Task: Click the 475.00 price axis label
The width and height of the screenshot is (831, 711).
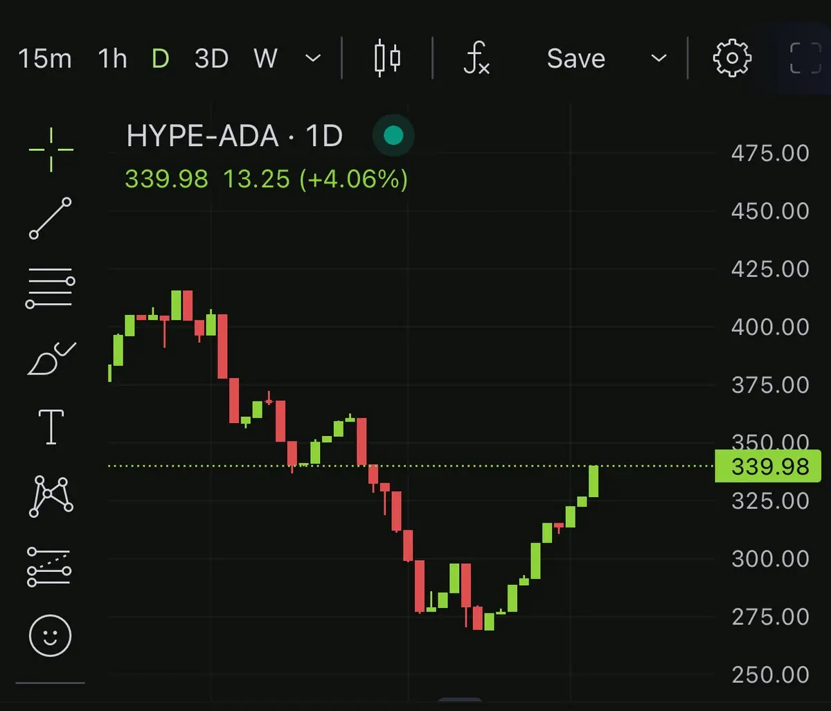Action: point(770,153)
